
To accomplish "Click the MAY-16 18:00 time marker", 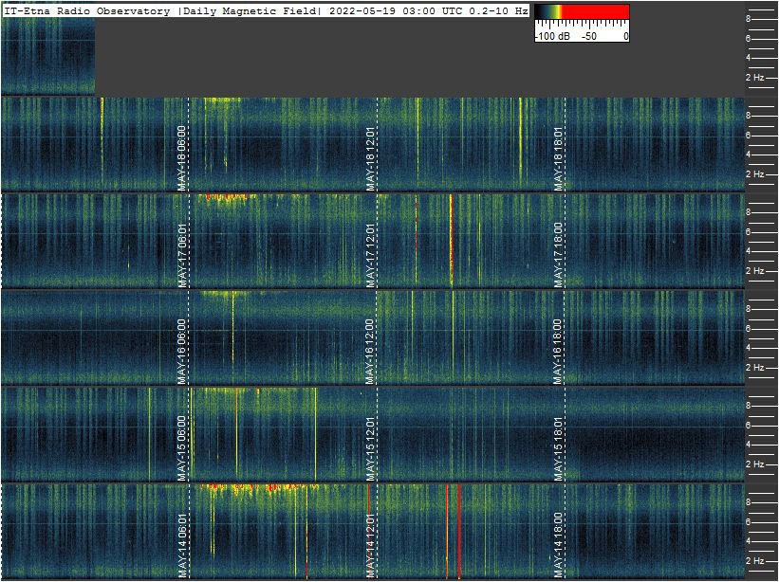I will (559, 352).
